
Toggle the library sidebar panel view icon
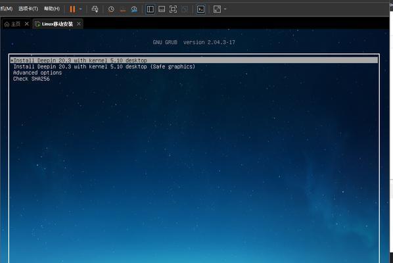tap(150, 9)
